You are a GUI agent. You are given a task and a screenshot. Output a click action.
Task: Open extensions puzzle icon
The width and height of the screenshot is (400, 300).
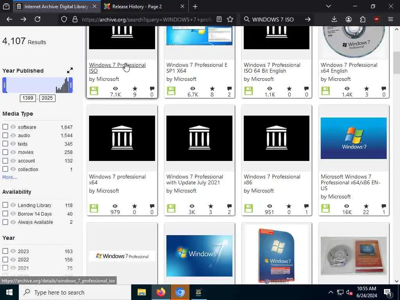point(362,19)
